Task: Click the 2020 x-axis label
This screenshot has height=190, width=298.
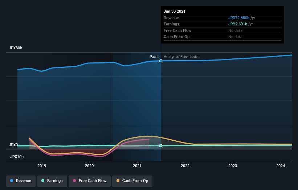Action: click(x=89, y=166)
